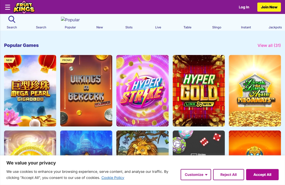Select the Slingo category tab
The image size is (285, 185).
click(217, 27)
